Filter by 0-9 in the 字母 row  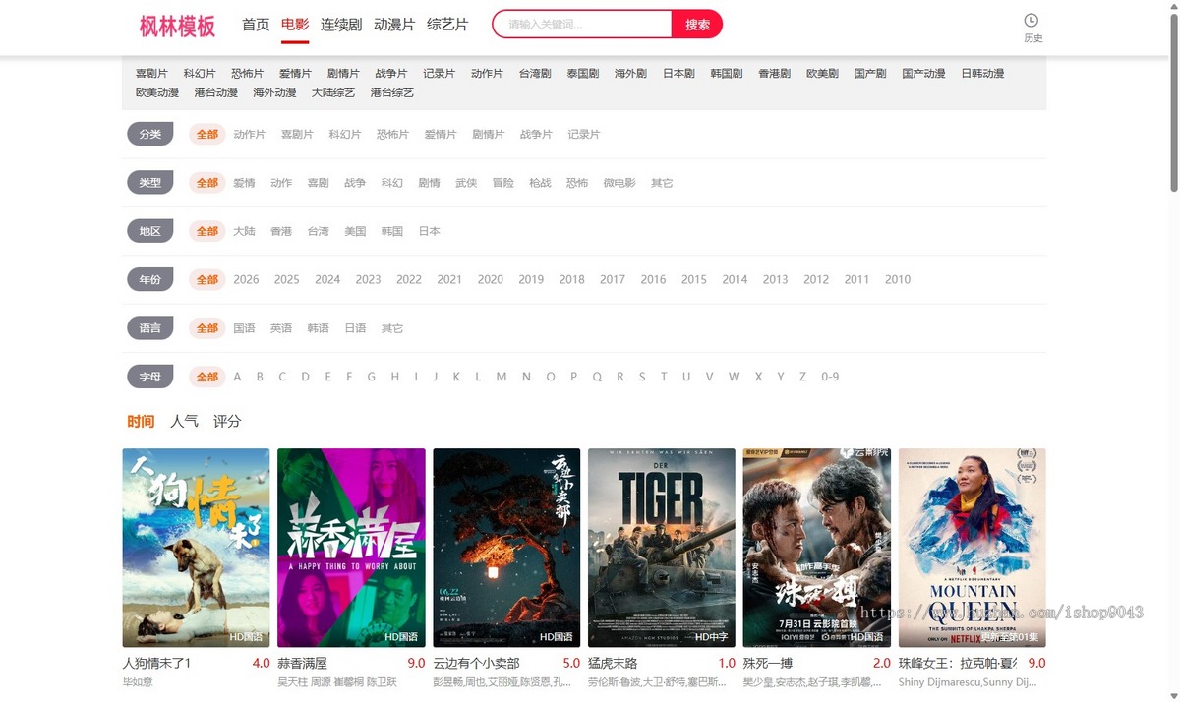coord(830,377)
